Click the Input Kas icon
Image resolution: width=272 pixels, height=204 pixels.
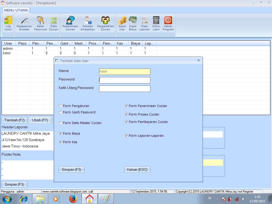tap(122, 23)
